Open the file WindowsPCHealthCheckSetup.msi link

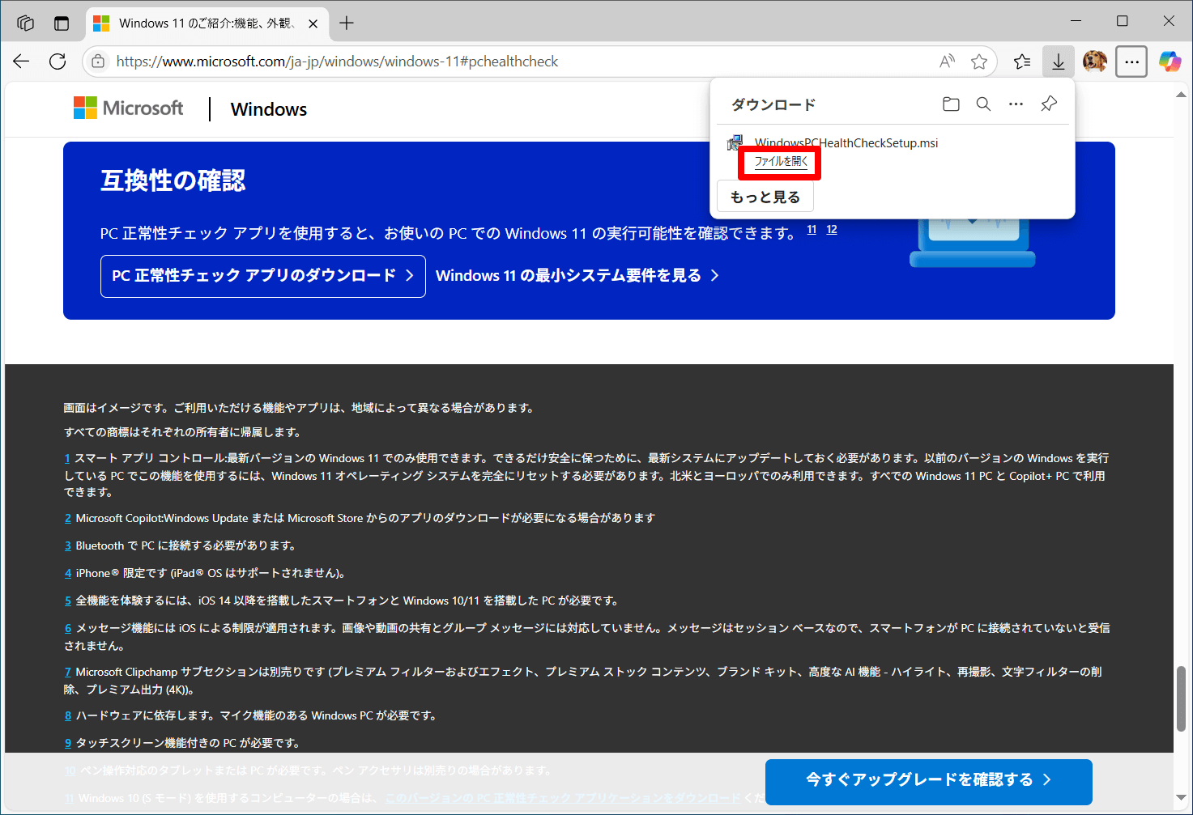[x=781, y=162]
